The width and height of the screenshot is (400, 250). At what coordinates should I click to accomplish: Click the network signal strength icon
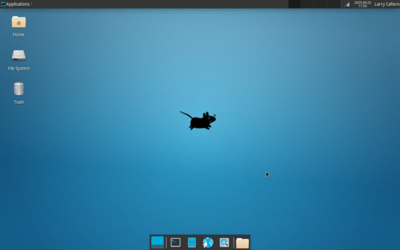pyautogui.click(x=347, y=5)
